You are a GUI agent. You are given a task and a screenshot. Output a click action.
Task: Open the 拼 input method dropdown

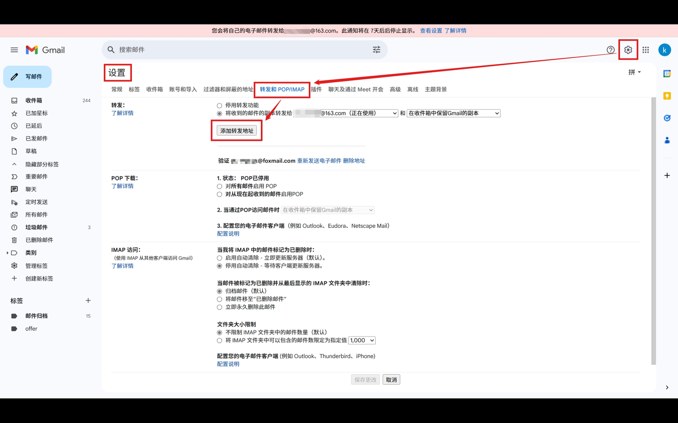click(x=634, y=72)
